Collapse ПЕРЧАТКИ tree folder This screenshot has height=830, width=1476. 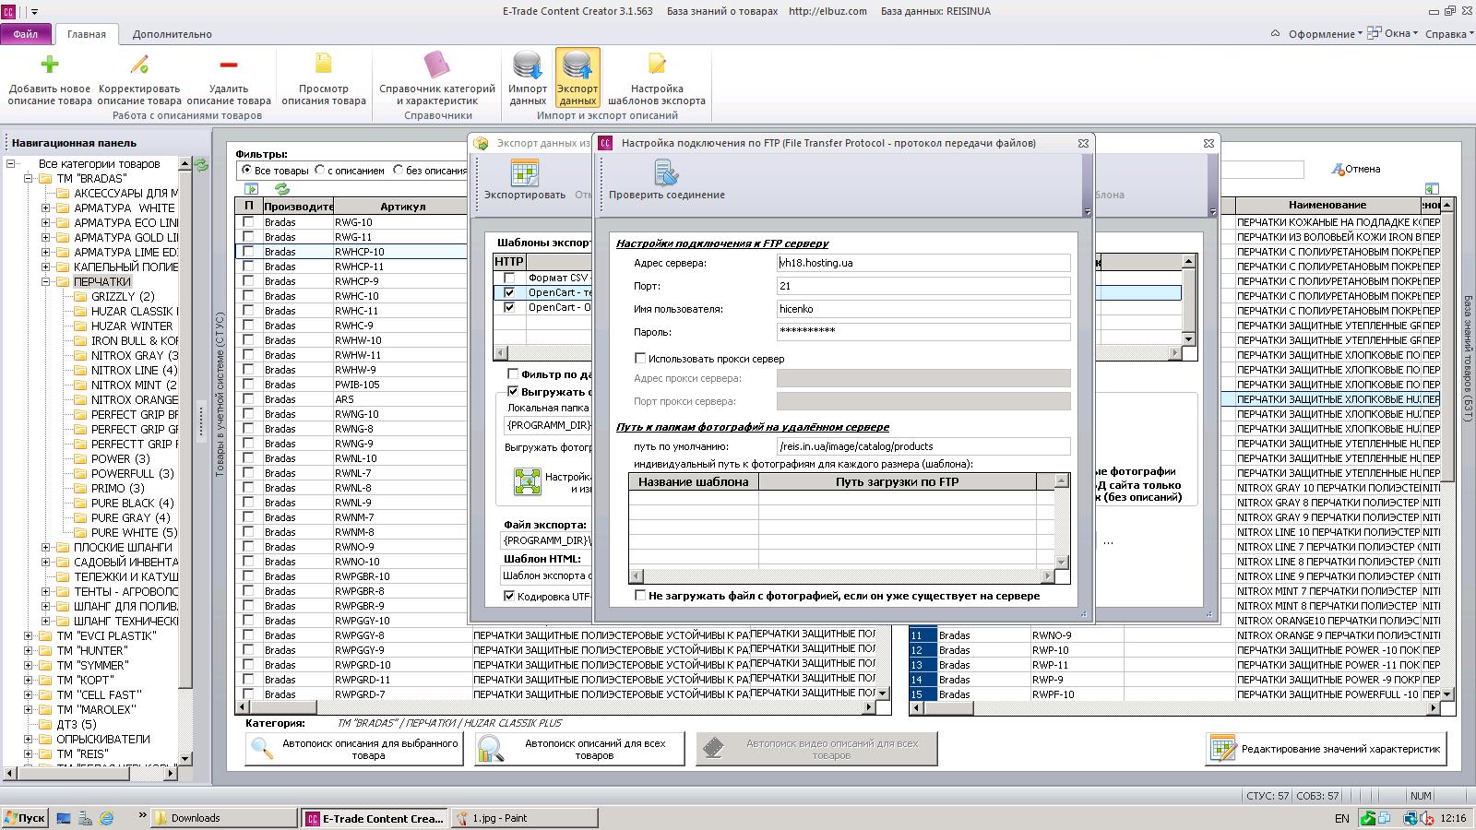pyautogui.click(x=45, y=282)
